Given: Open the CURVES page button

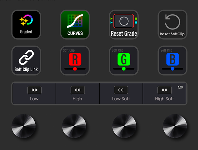Looking at the screenshot, I should pyautogui.click(x=75, y=24).
